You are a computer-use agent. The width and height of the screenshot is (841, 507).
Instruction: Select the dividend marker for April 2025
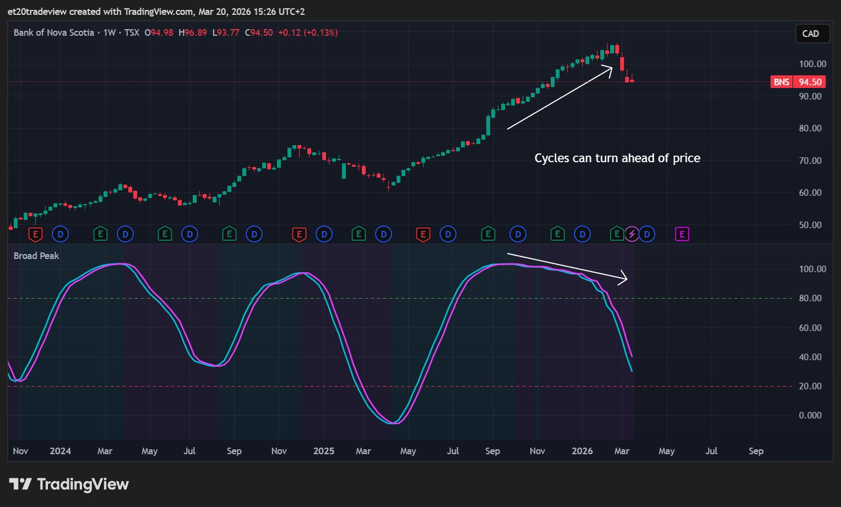[x=384, y=234]
